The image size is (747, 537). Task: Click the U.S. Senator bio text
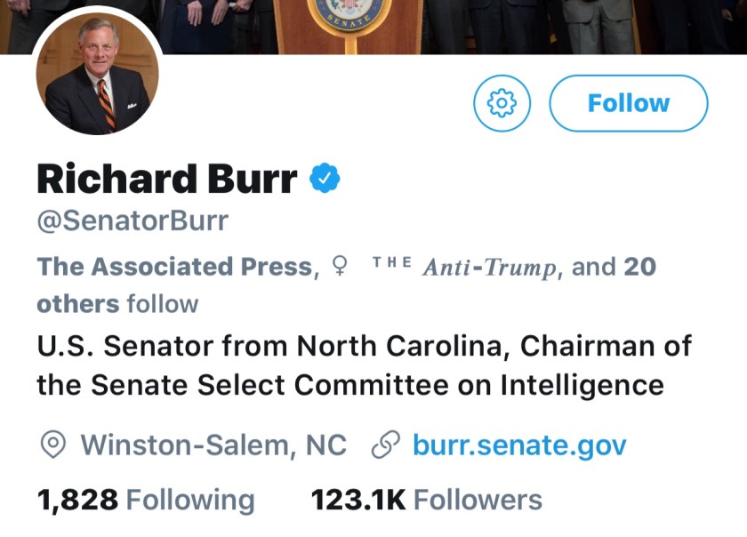pos(363,345)
